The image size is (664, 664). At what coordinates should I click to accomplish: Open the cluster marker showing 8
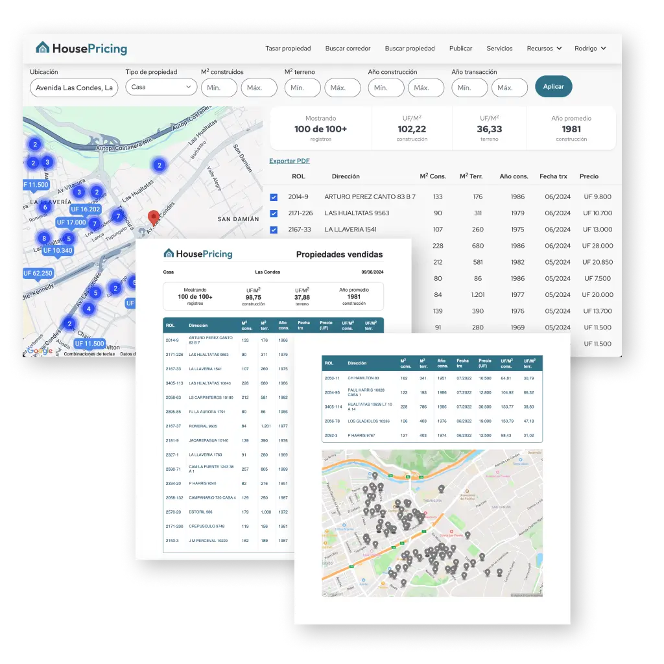(44, 239)
